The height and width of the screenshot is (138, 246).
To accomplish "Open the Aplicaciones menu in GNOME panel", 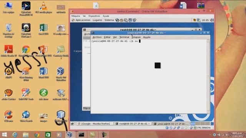I will pyautogui.click(x=83, y=20).
